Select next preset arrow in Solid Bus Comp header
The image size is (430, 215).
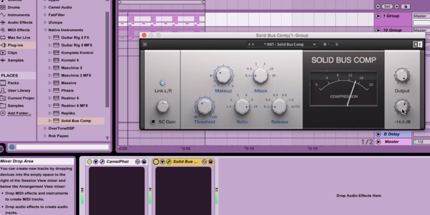[x=253, y=44]
